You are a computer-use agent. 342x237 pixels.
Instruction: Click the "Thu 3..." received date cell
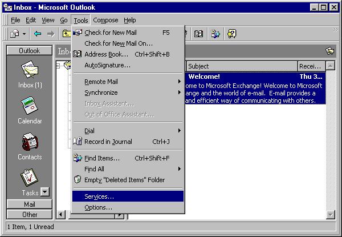[311, 77]
